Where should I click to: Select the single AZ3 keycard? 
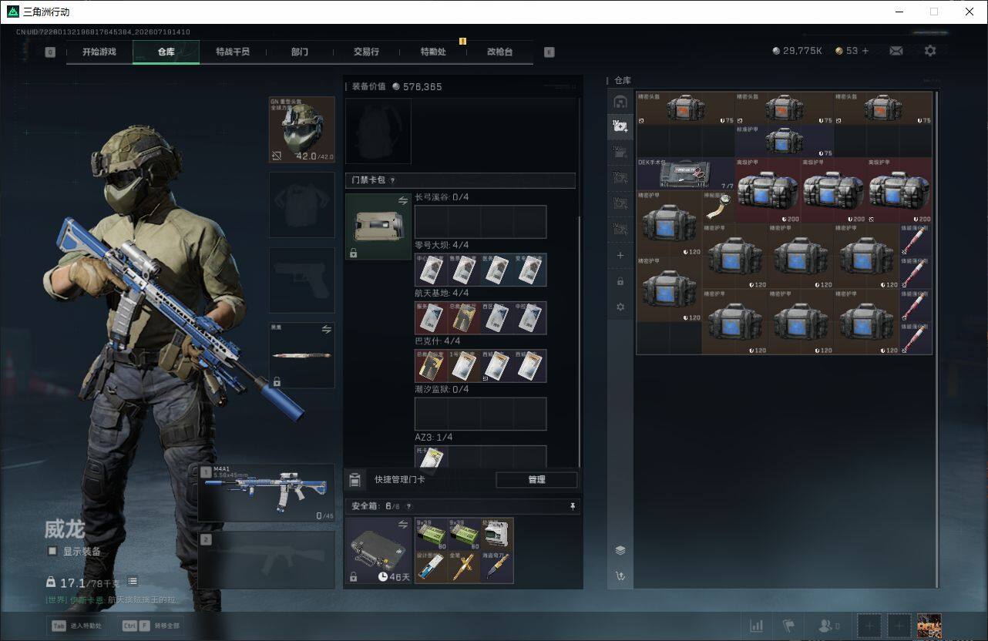point(431,458)
